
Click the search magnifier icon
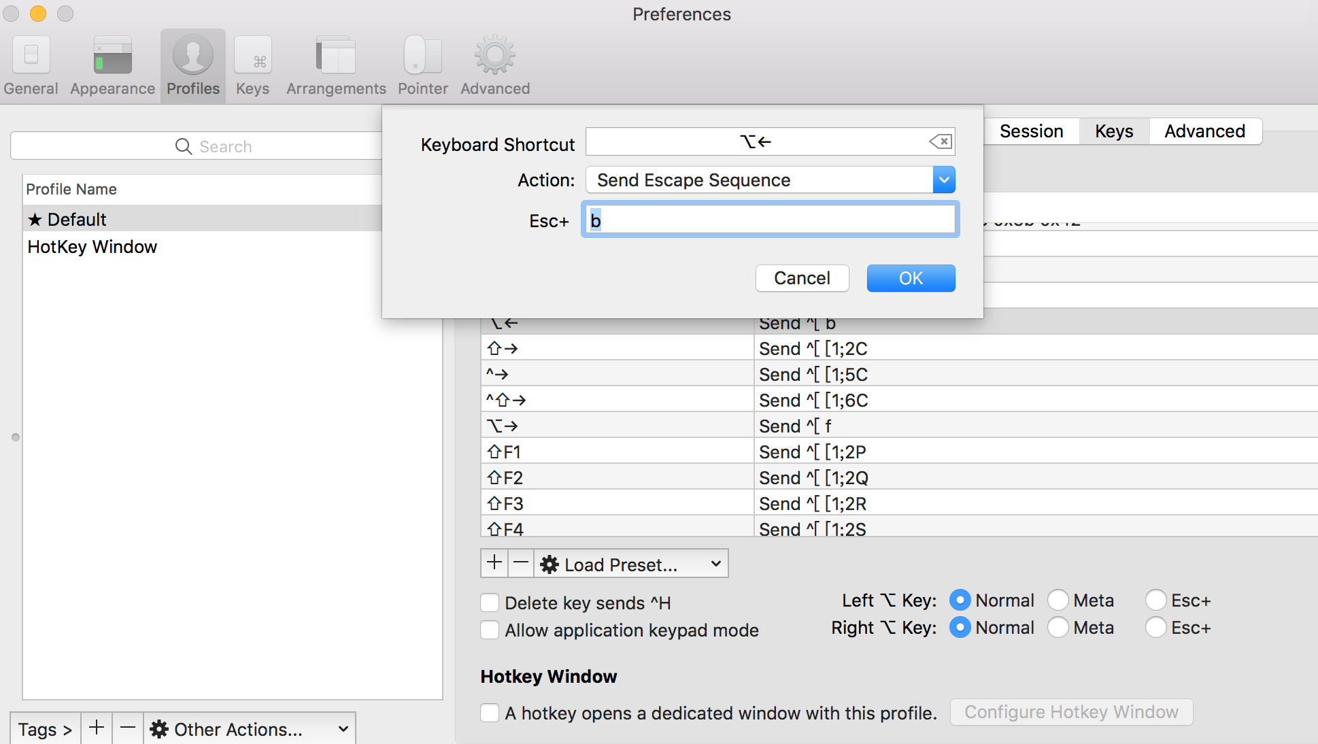click(x=183, y=146)
